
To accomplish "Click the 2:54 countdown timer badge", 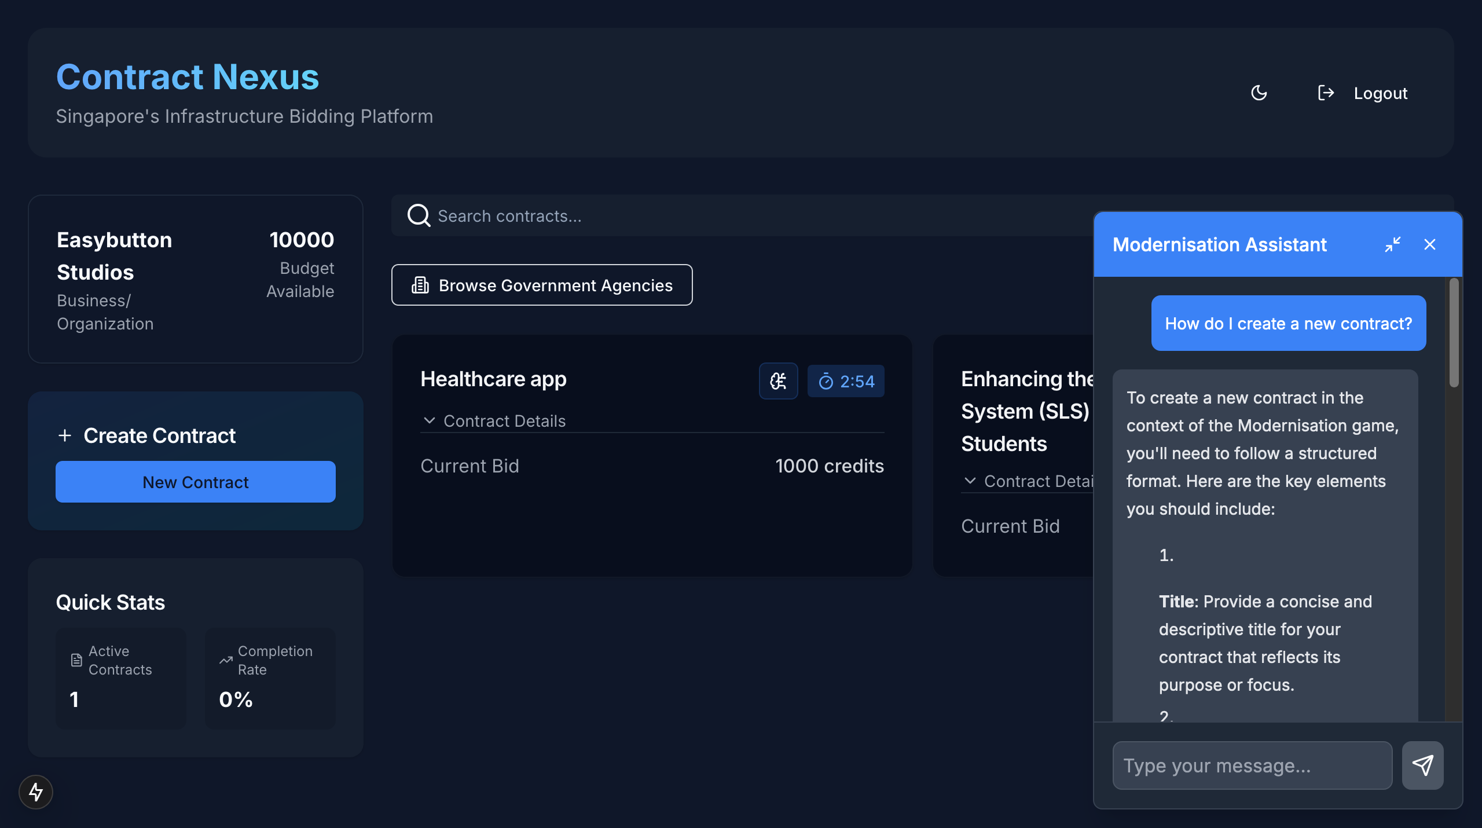I will pos(846,381).
